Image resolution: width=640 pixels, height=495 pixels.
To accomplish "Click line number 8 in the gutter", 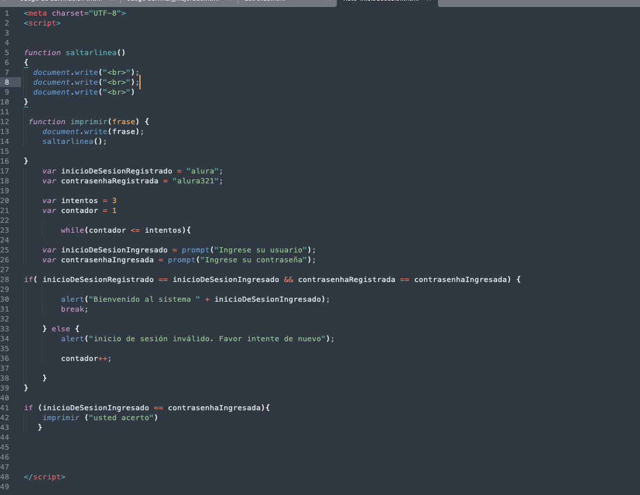I will tap(7, 82).
